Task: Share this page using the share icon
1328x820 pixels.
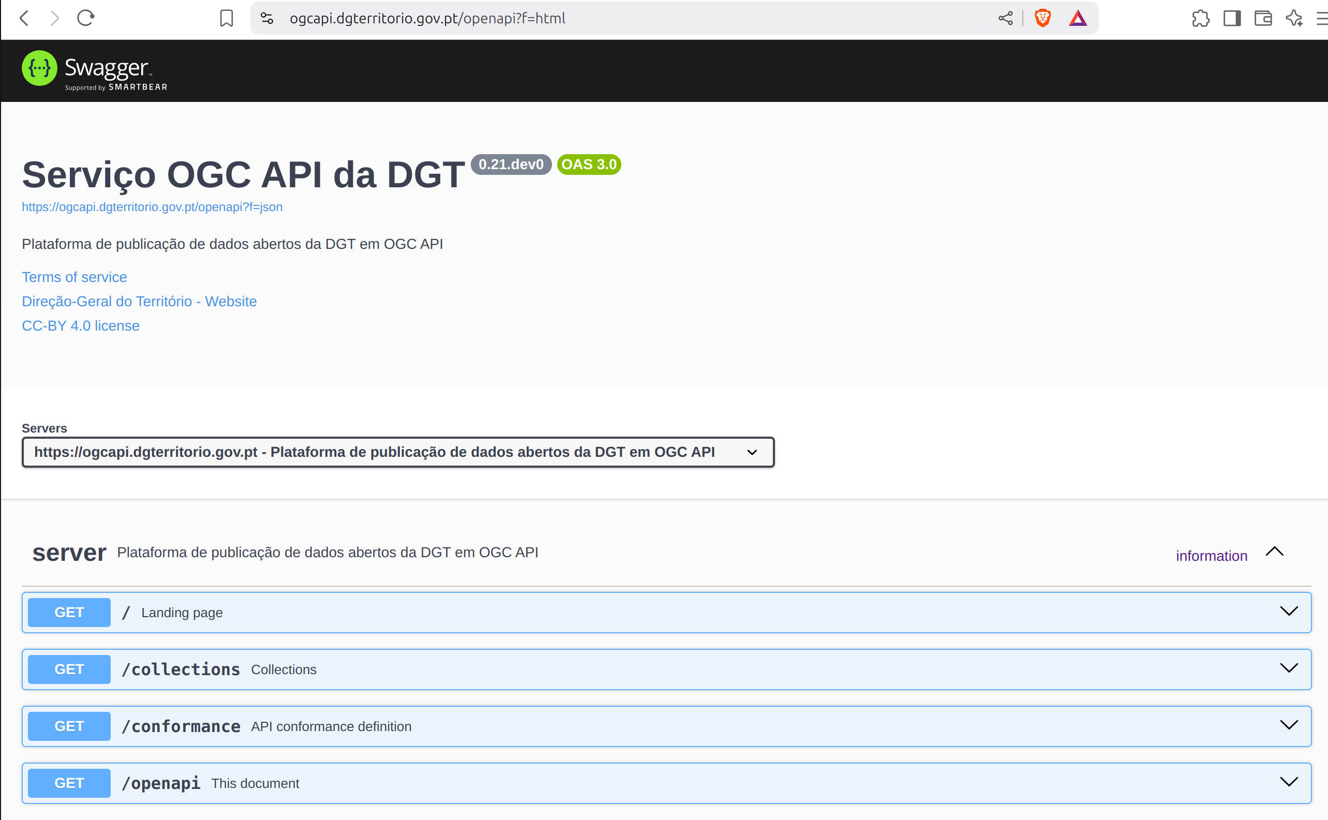Action: 1006,18
